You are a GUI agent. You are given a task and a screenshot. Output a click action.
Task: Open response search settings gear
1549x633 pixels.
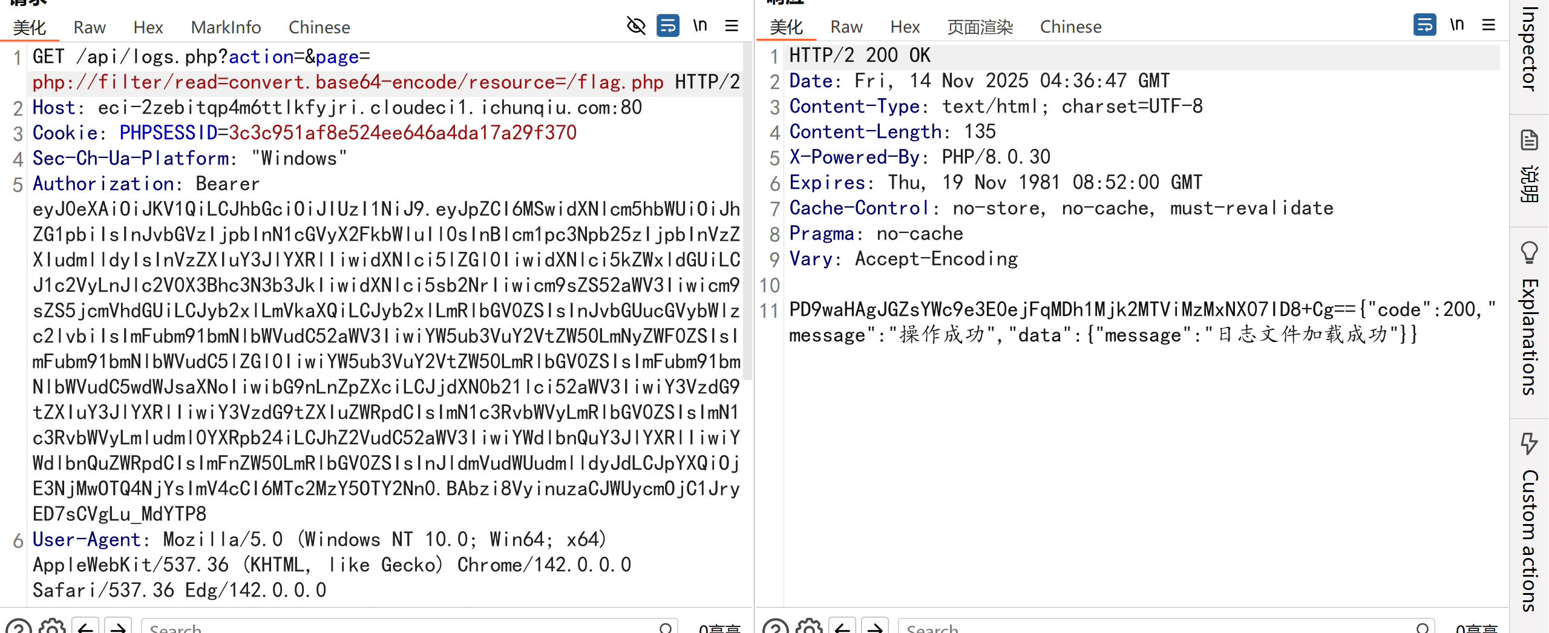pyautogui.click(x=809, y=627)
